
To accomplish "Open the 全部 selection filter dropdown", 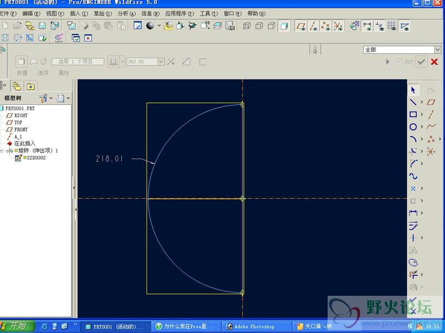I will tap(438, 50).
